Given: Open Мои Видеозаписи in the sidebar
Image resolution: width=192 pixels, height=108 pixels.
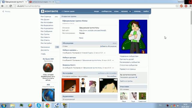Looking at the screenshot, I should [47, 25].
